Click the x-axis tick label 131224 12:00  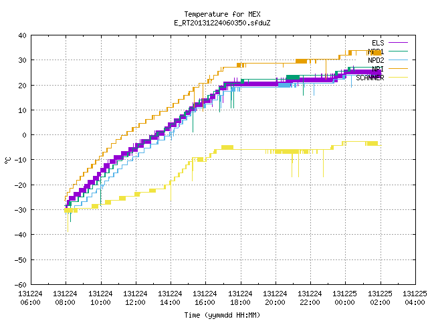(135, 298)
